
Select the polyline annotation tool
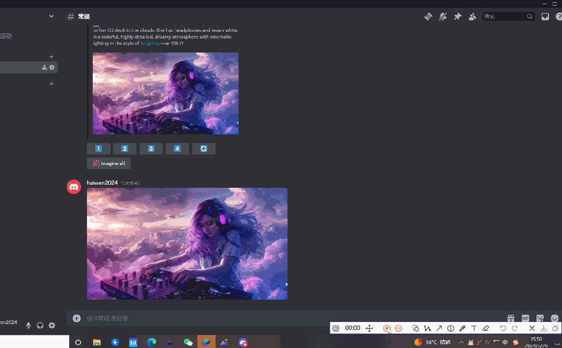pos(427,328)
